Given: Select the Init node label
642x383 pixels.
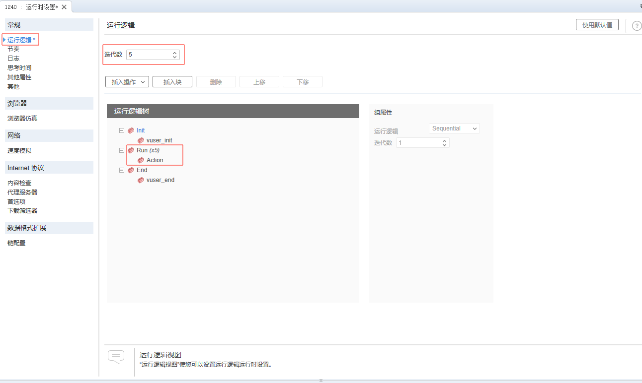Looking at the screenshot, I should [141, 130].
